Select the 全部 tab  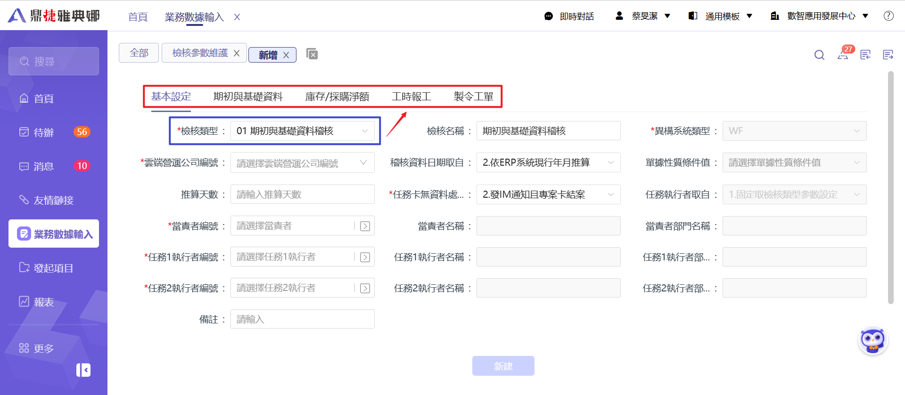click(139, 53)
